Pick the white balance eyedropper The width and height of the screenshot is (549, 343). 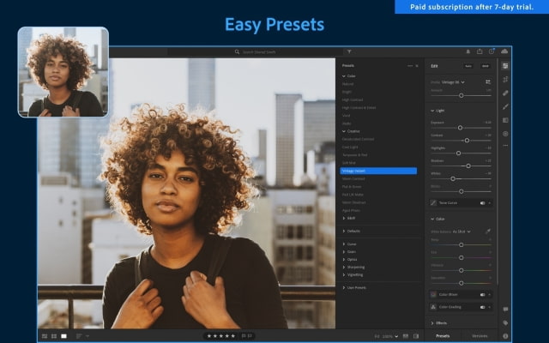click(488, 232)
